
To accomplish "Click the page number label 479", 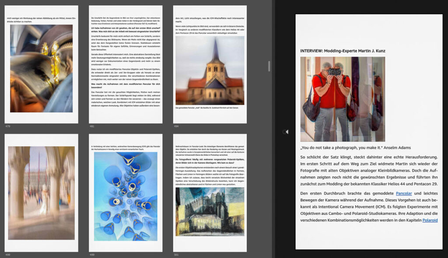I will (7, 126).
